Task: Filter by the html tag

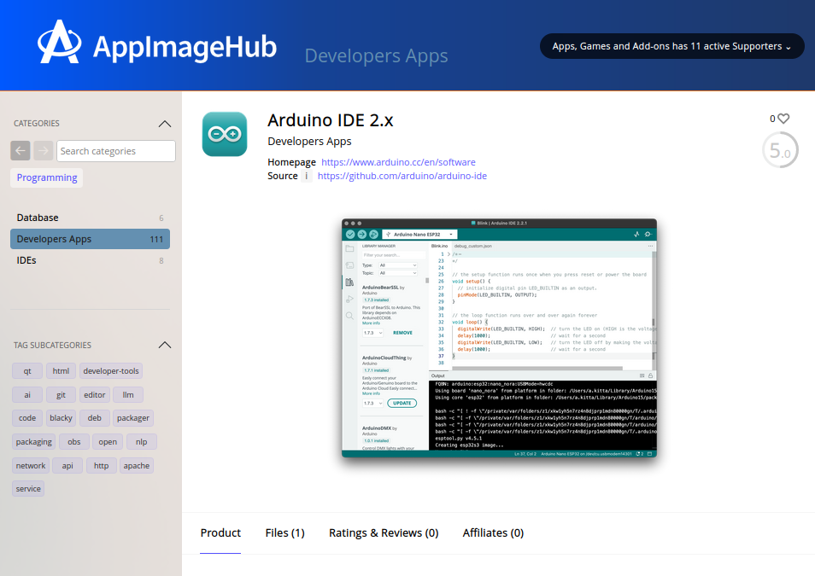Action: coord(61,371)
